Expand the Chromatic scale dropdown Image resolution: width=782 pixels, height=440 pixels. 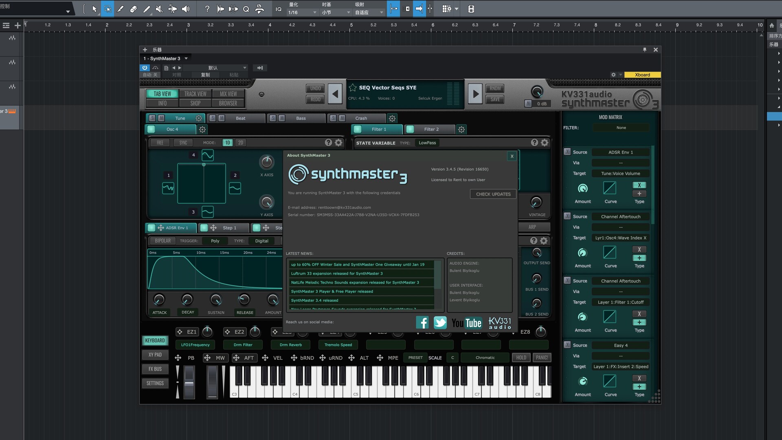[485, 357]
